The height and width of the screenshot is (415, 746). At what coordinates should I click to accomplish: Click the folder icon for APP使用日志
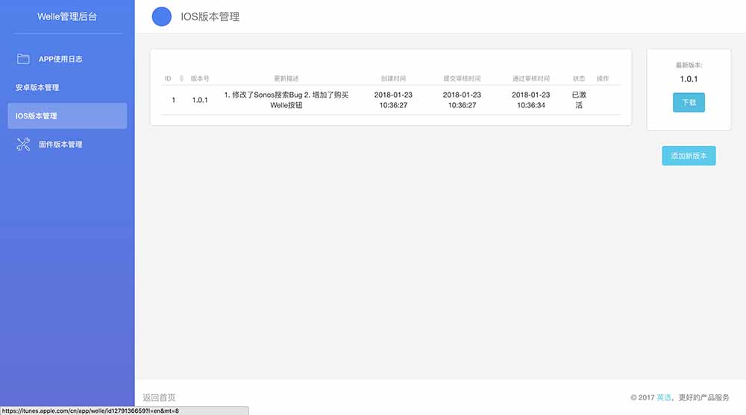(x=23, y=59)
